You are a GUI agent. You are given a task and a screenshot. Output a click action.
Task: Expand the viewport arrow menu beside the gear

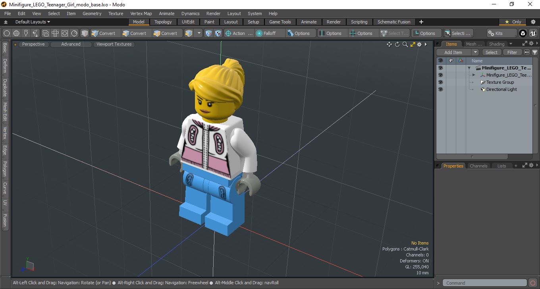point(426,44)
